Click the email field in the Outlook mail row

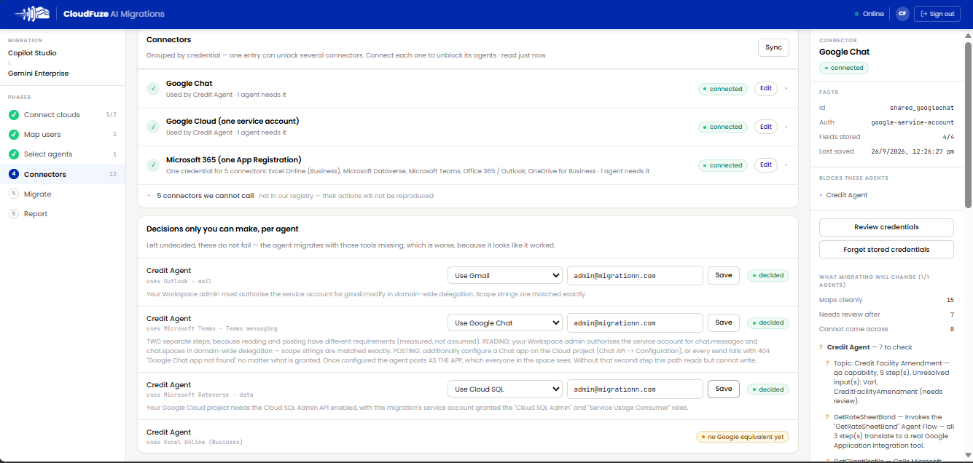click(x=635, y=275)
